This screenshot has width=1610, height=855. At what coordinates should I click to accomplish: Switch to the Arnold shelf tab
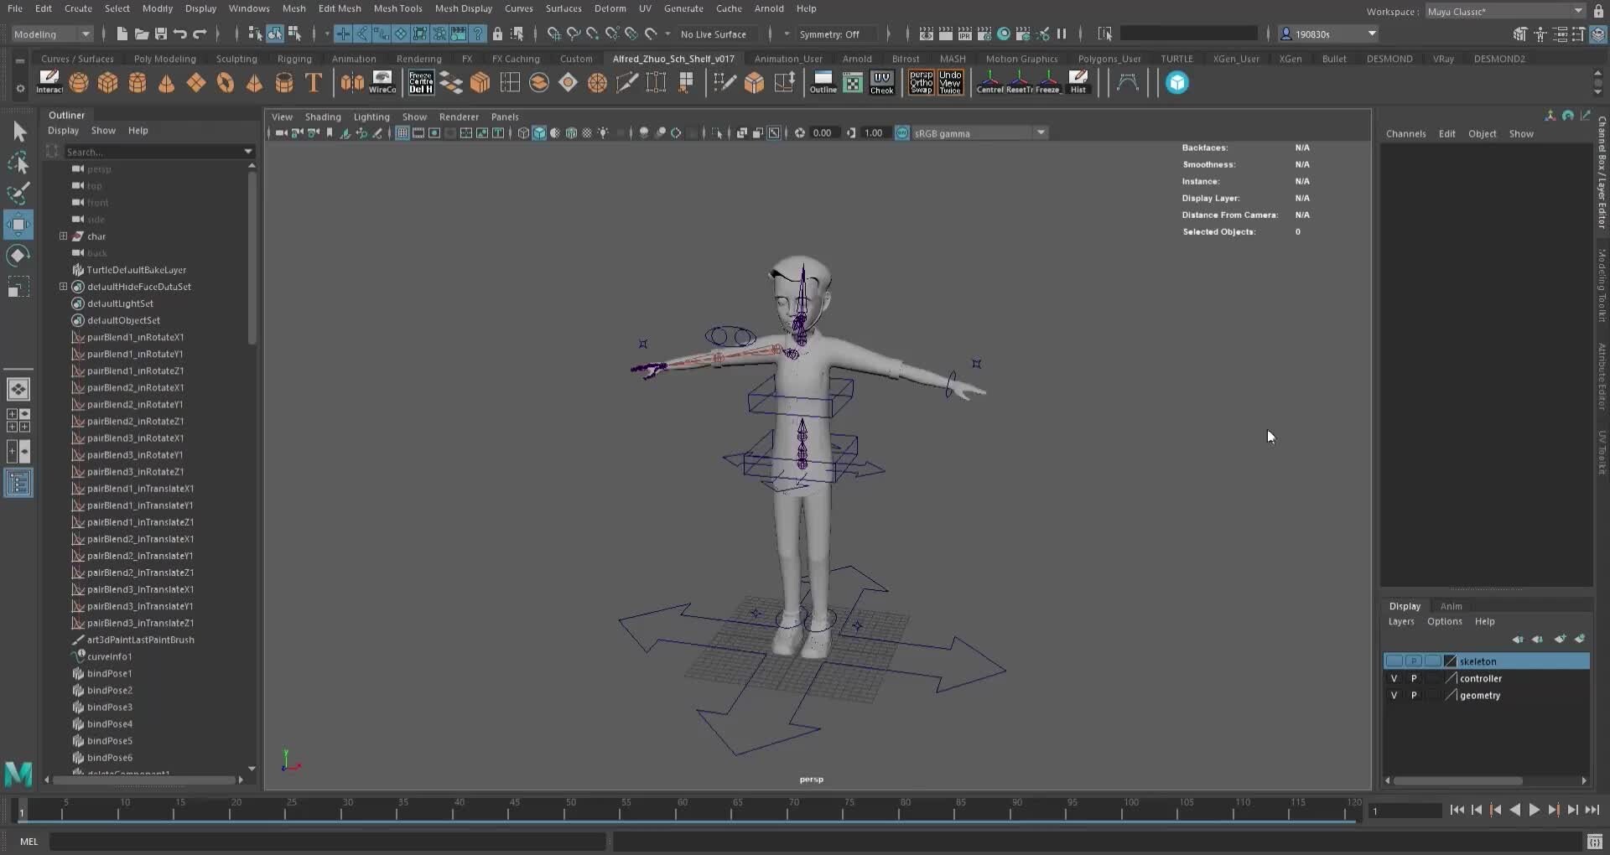pos(856,59)
